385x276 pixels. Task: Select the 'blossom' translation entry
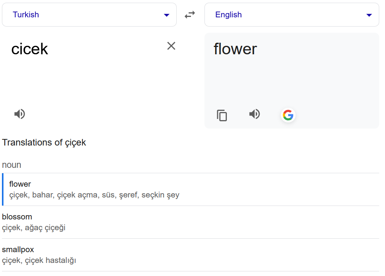17,217
